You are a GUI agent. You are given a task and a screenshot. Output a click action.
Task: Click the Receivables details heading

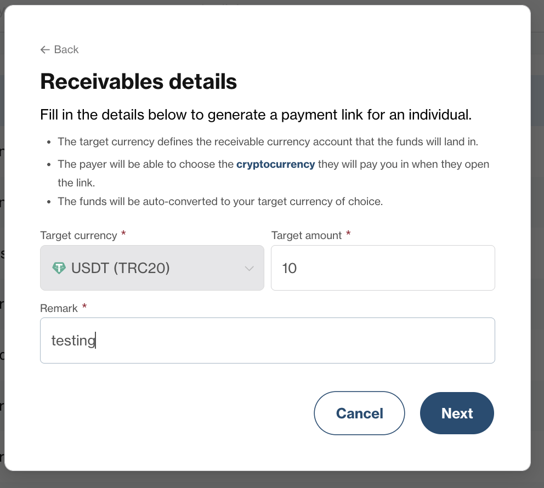pyautogui.click(x=138, y=82)
